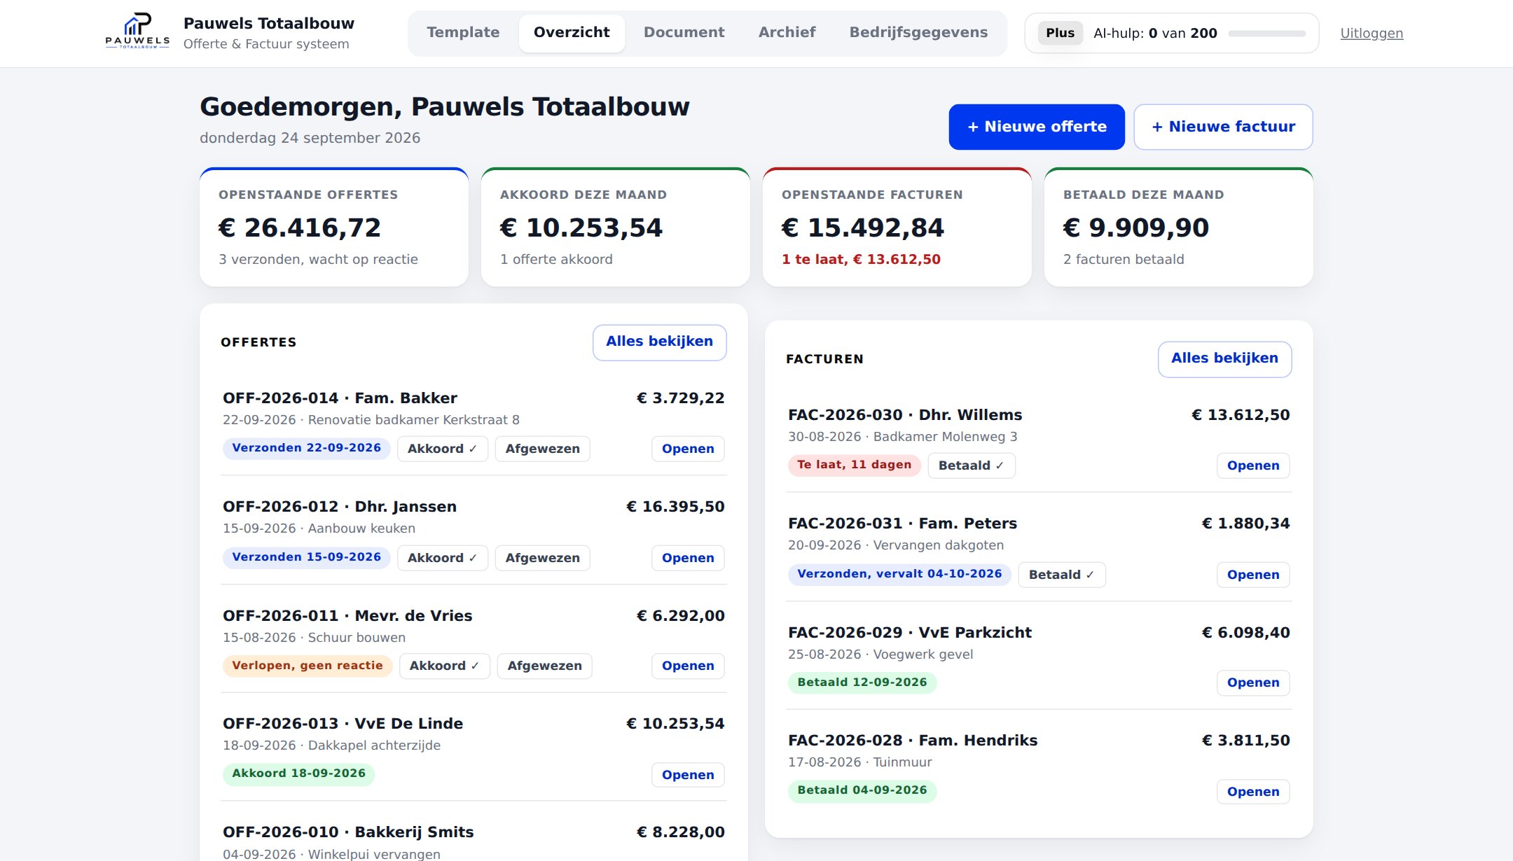Open factuur FAC-2026-028 Fam. Hendriks
The width and height of the screenshot is (1513, 861).
1253,792
